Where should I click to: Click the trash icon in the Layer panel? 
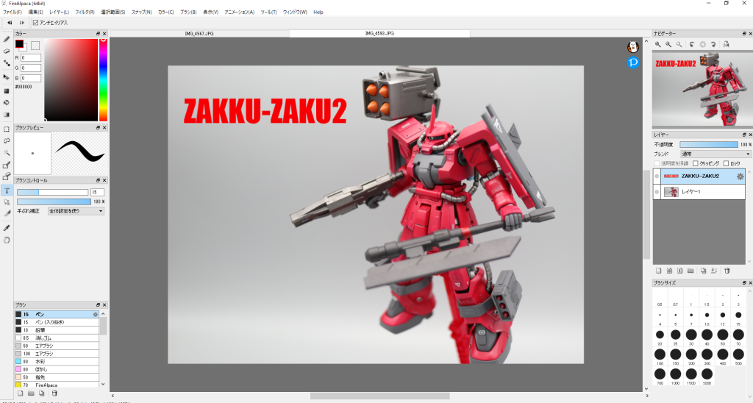(x=727, y=271)
